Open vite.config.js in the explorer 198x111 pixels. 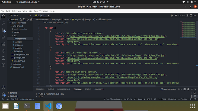20,61
